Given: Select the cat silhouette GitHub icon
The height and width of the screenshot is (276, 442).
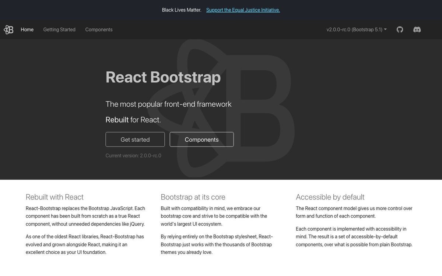Looking at the screenshot, I should [400, 29].
